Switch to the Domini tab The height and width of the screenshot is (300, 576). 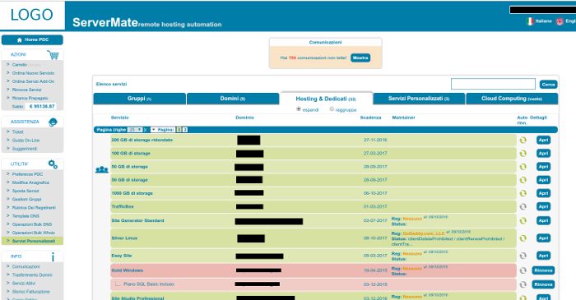pyautogui.click(x=233, y=99)
